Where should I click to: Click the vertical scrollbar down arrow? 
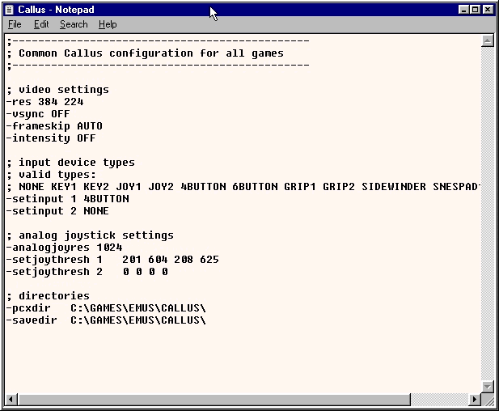pyautogui.click(x=488, y=387)
